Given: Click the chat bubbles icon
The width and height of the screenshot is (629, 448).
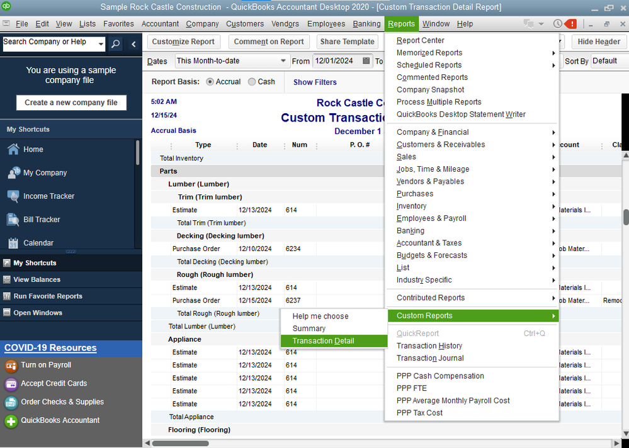Looking at the screenshot, I should [x=529, y=24].
